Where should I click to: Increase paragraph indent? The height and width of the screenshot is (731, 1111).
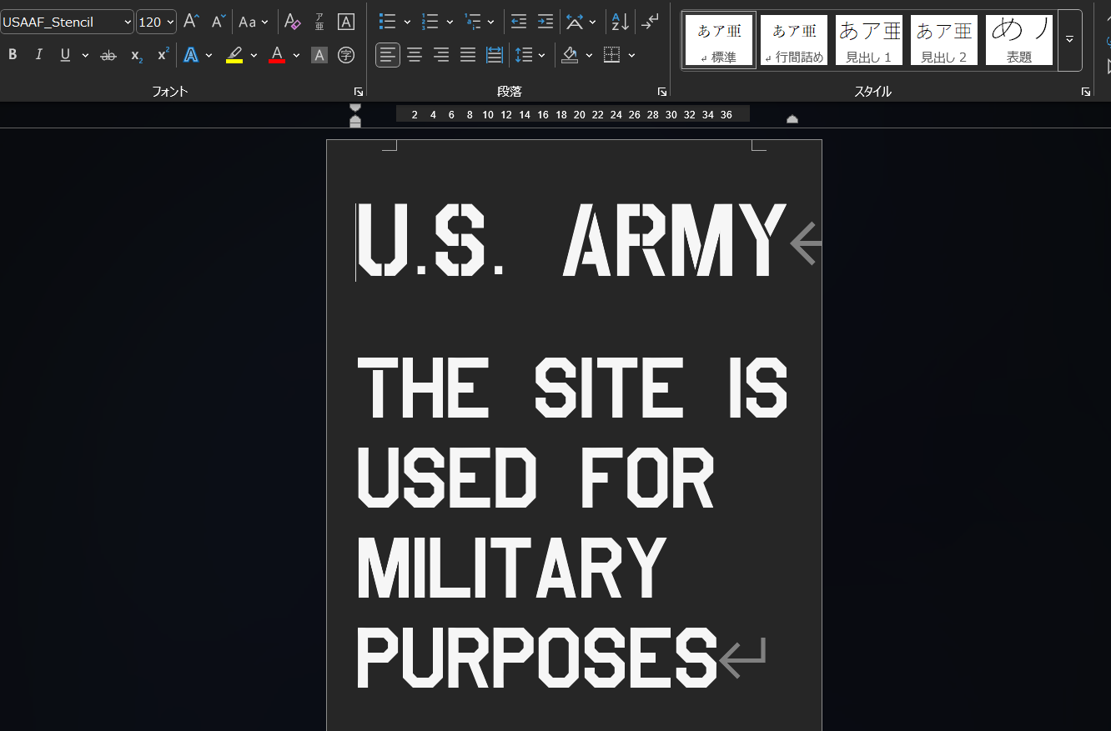[545, 22]
